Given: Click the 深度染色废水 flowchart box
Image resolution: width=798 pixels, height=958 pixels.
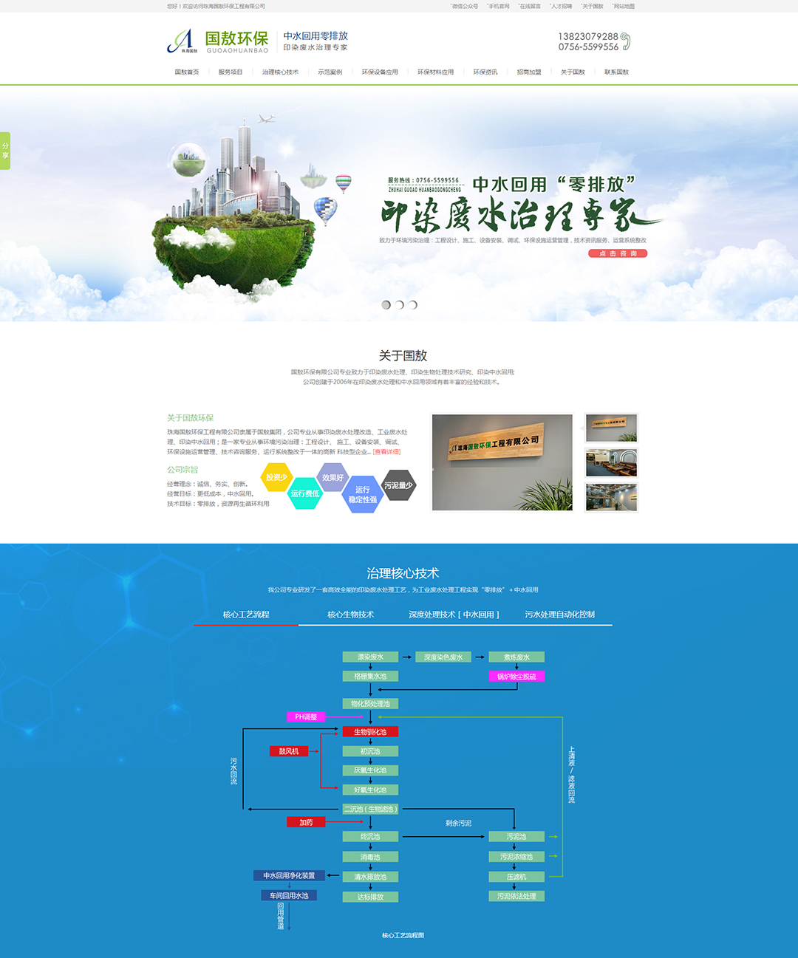Looking at the screenshot, I should pyautogui.click(x=443, y=657).
